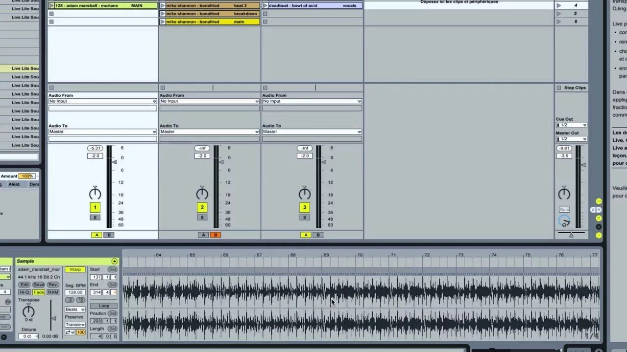Disable the Fade switch
This screenshot has width=627, height=352.
(39, 292)
